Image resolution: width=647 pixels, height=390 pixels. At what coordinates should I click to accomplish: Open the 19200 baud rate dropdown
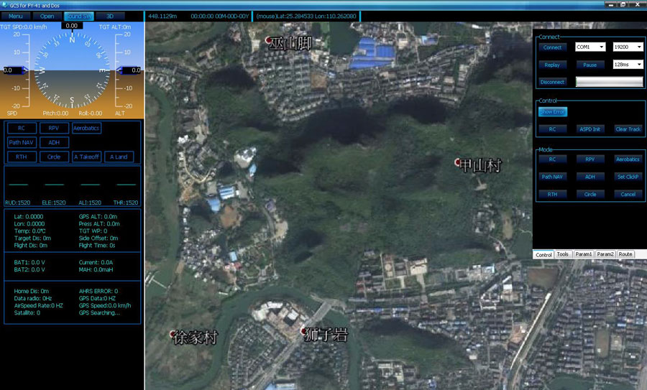[628, 47]
